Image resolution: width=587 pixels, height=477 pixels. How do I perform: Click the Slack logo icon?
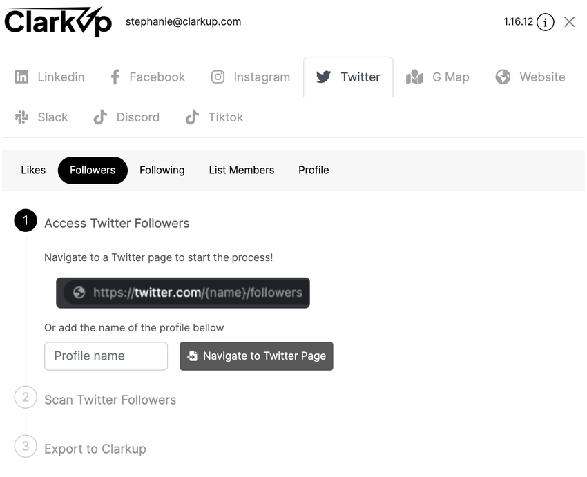[x=22, y=117]
